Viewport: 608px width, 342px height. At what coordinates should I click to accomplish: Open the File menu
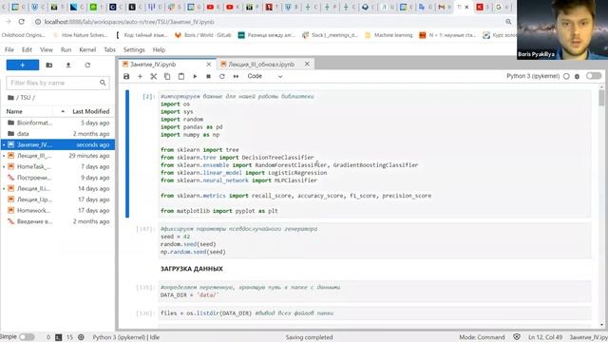tap(9, 49)
